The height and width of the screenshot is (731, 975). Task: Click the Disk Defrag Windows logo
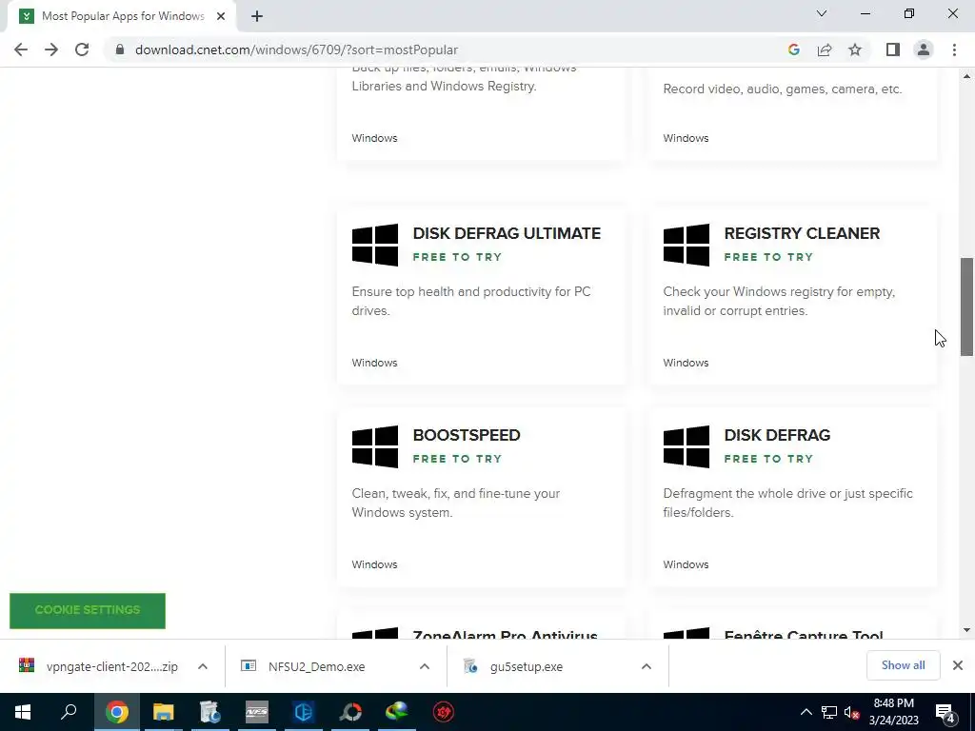686,446
